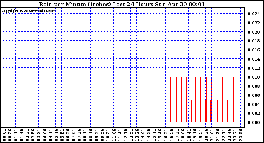Click the 0.020 y-axis label
This screenshot has width=264, height=143.
254,32
